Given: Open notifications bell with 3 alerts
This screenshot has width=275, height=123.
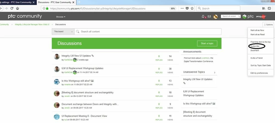Looking at the screenshot, I should coord(204,17).
